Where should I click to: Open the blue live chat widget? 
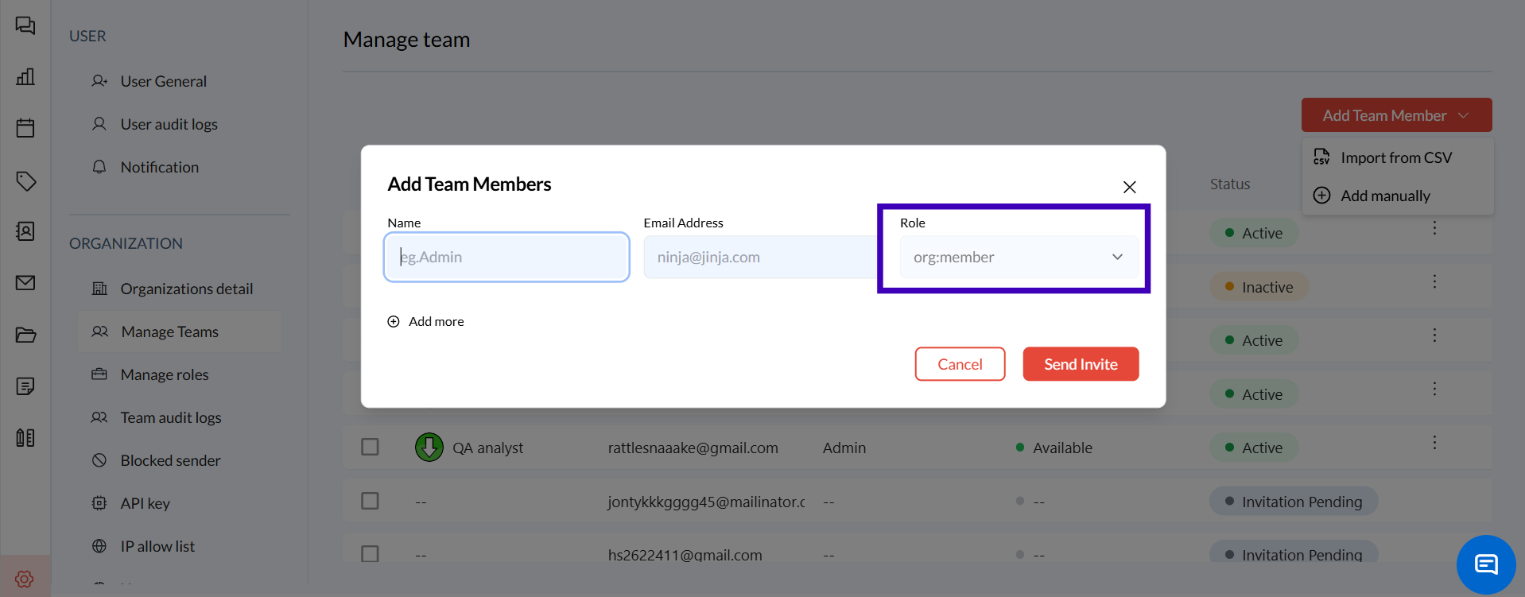pos(1485,564)
